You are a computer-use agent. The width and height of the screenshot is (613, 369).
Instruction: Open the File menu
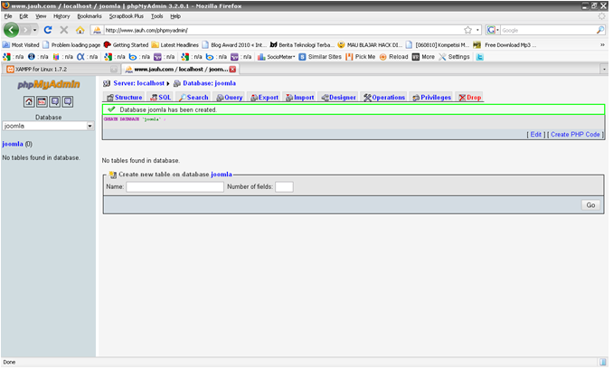(x=8, y=16)
